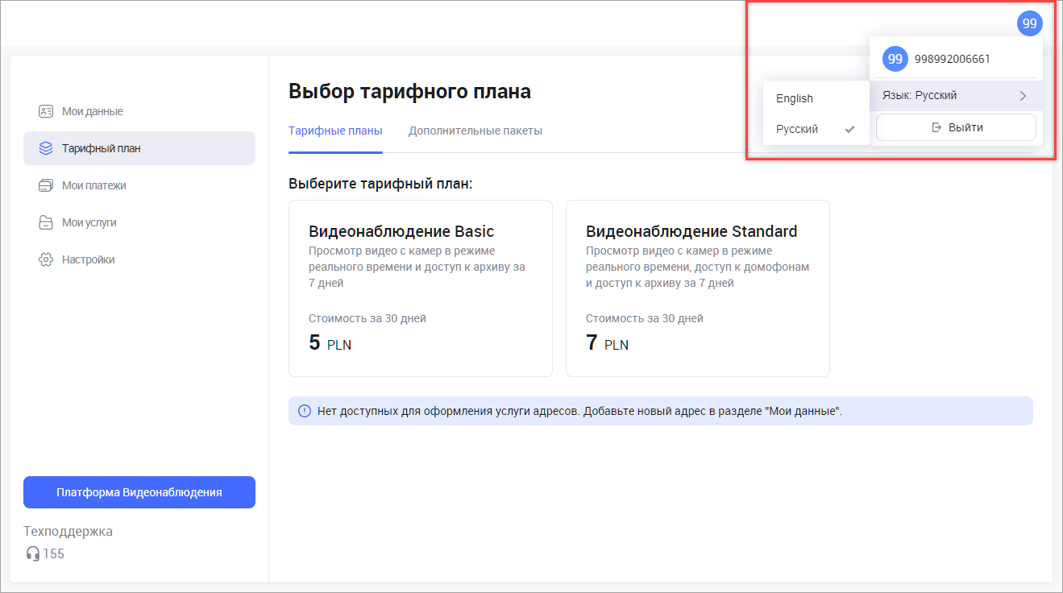Click the info icon in the notification banner

coord(304,411)
